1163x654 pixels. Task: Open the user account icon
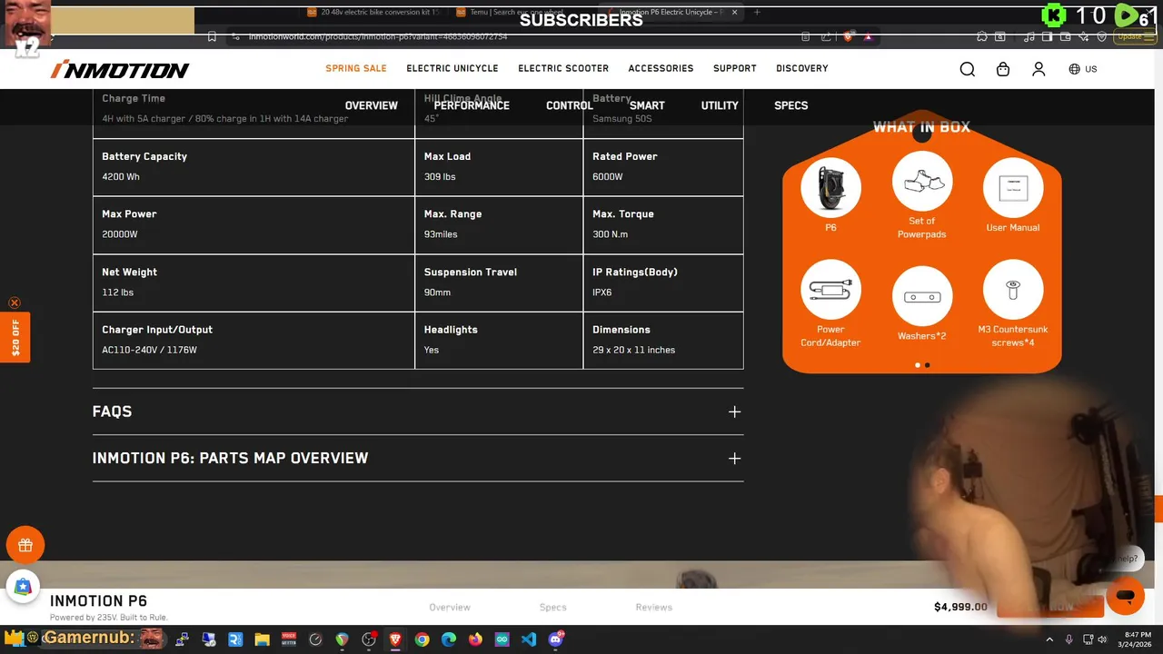point(1039,69)
